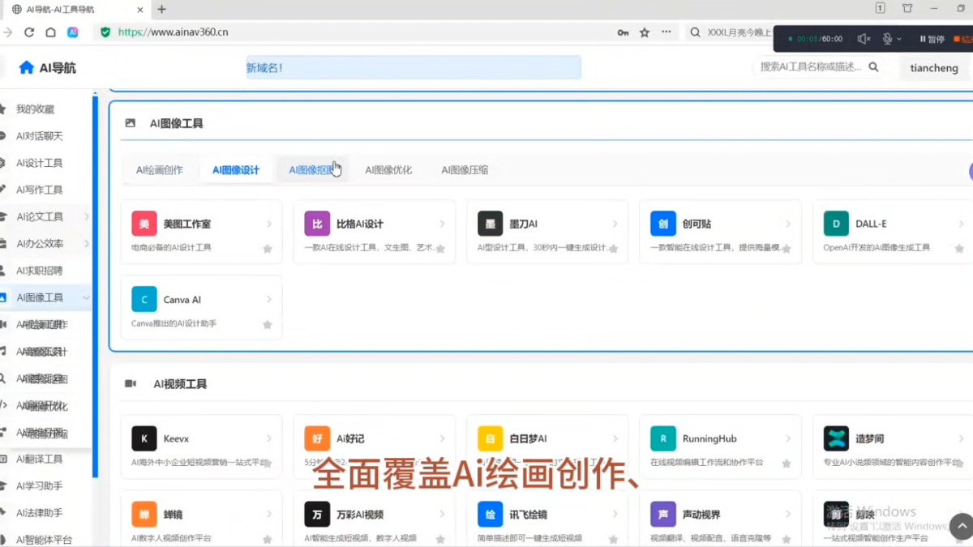This screenshot has width=973, height=547.
Task: Favorite Canva AI with its star
Action: [x=268, y=324]
